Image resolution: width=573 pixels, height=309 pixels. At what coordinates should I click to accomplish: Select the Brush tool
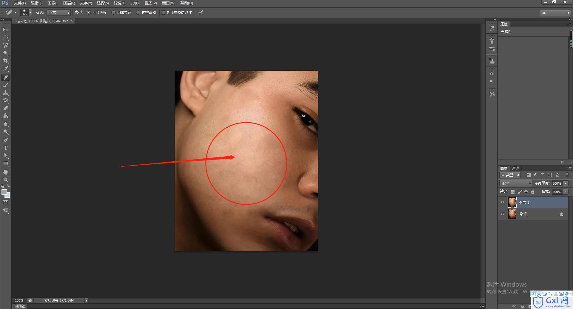(6, 85)
